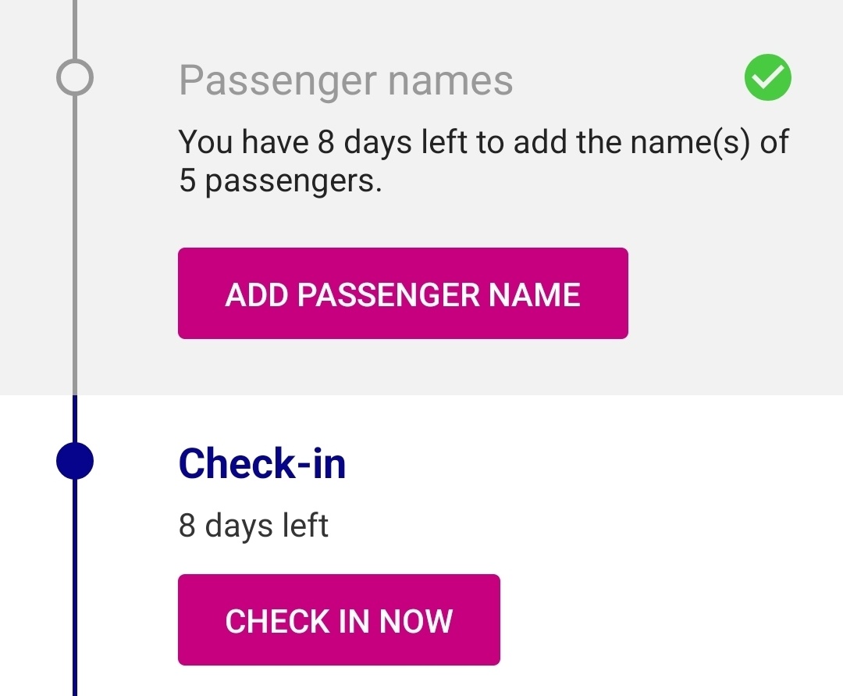Click the green checkmark status icon
Image resolution: width=843 pixels, height=696 pixels.
767,77
